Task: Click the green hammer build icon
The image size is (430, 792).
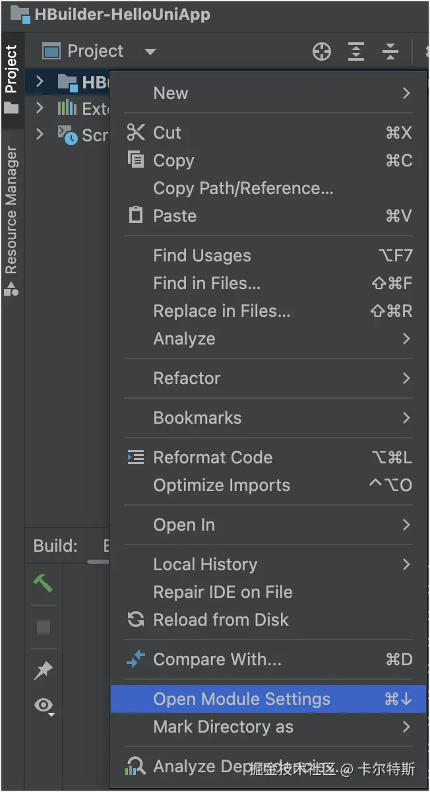Action: tap(44, 583)
